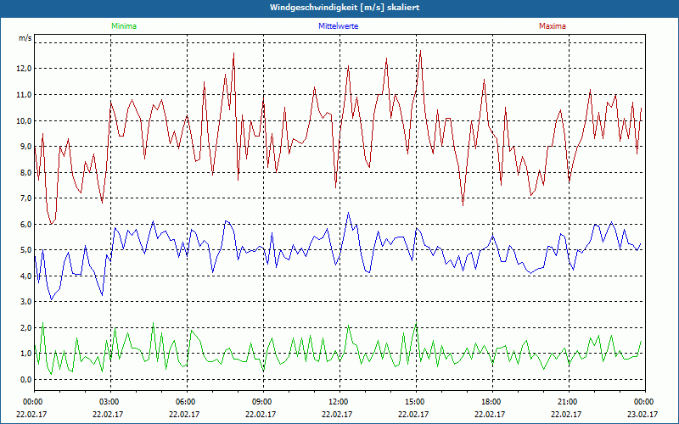Click the 7,0 y-axis value
The height and width of the screenshot is (424, 679).
click(x=25, y=198)
